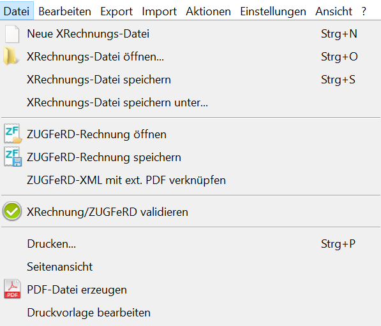Click the ZF save-invoice disk icon
This screenshot has height=326, width=381.
pos(13,157)
